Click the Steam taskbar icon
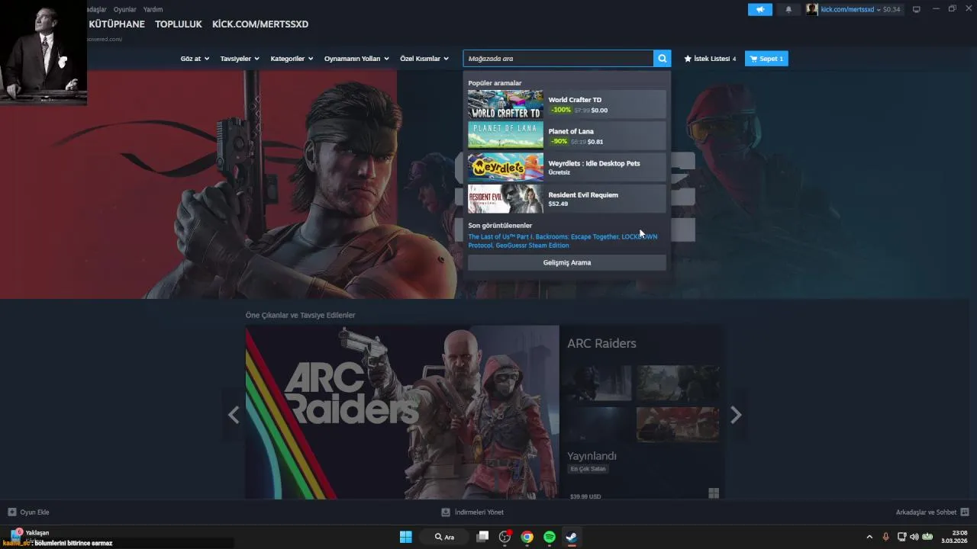The image size is (977, 549). pyautogui.click(x=571, y=537)
